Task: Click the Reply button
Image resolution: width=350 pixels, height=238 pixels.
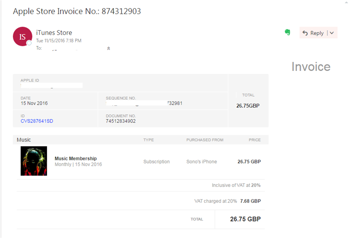Action: [x=313, y=33]
